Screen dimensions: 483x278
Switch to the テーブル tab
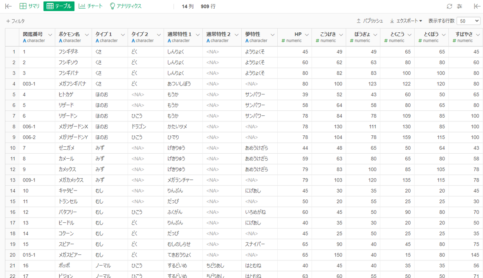(59, 6)
